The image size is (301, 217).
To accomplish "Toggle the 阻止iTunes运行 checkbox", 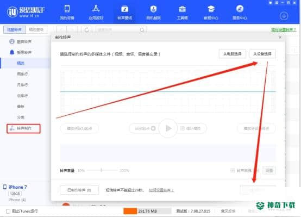I will point(8,211).
